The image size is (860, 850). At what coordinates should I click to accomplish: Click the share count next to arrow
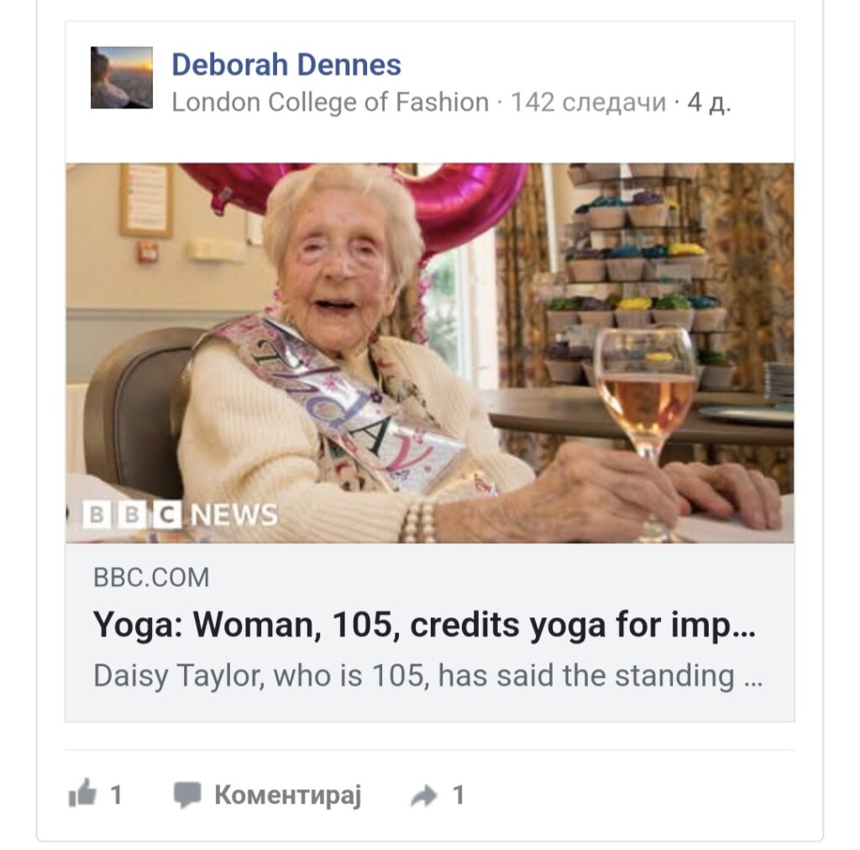tap(459, 795)
